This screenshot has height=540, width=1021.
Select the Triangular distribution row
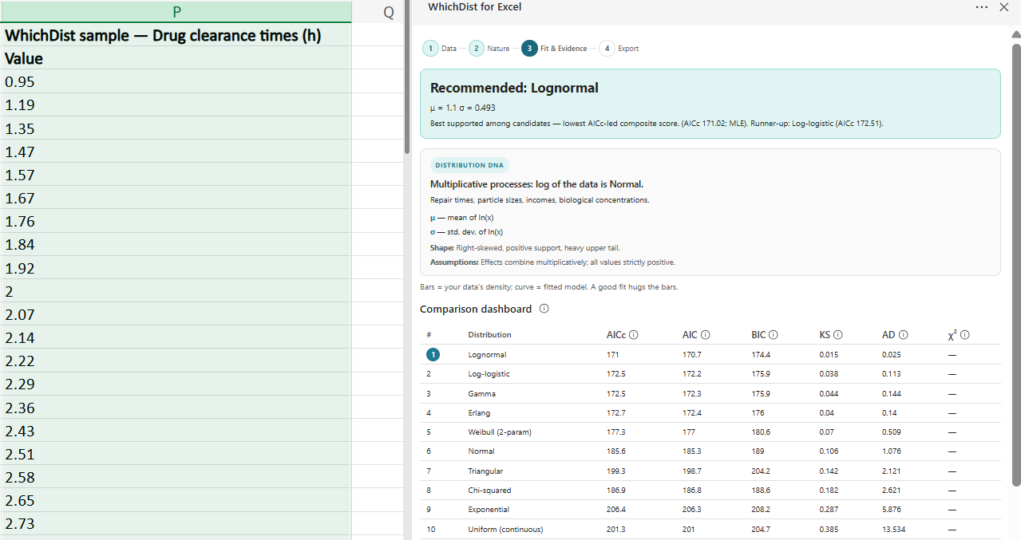click(710, 471)
